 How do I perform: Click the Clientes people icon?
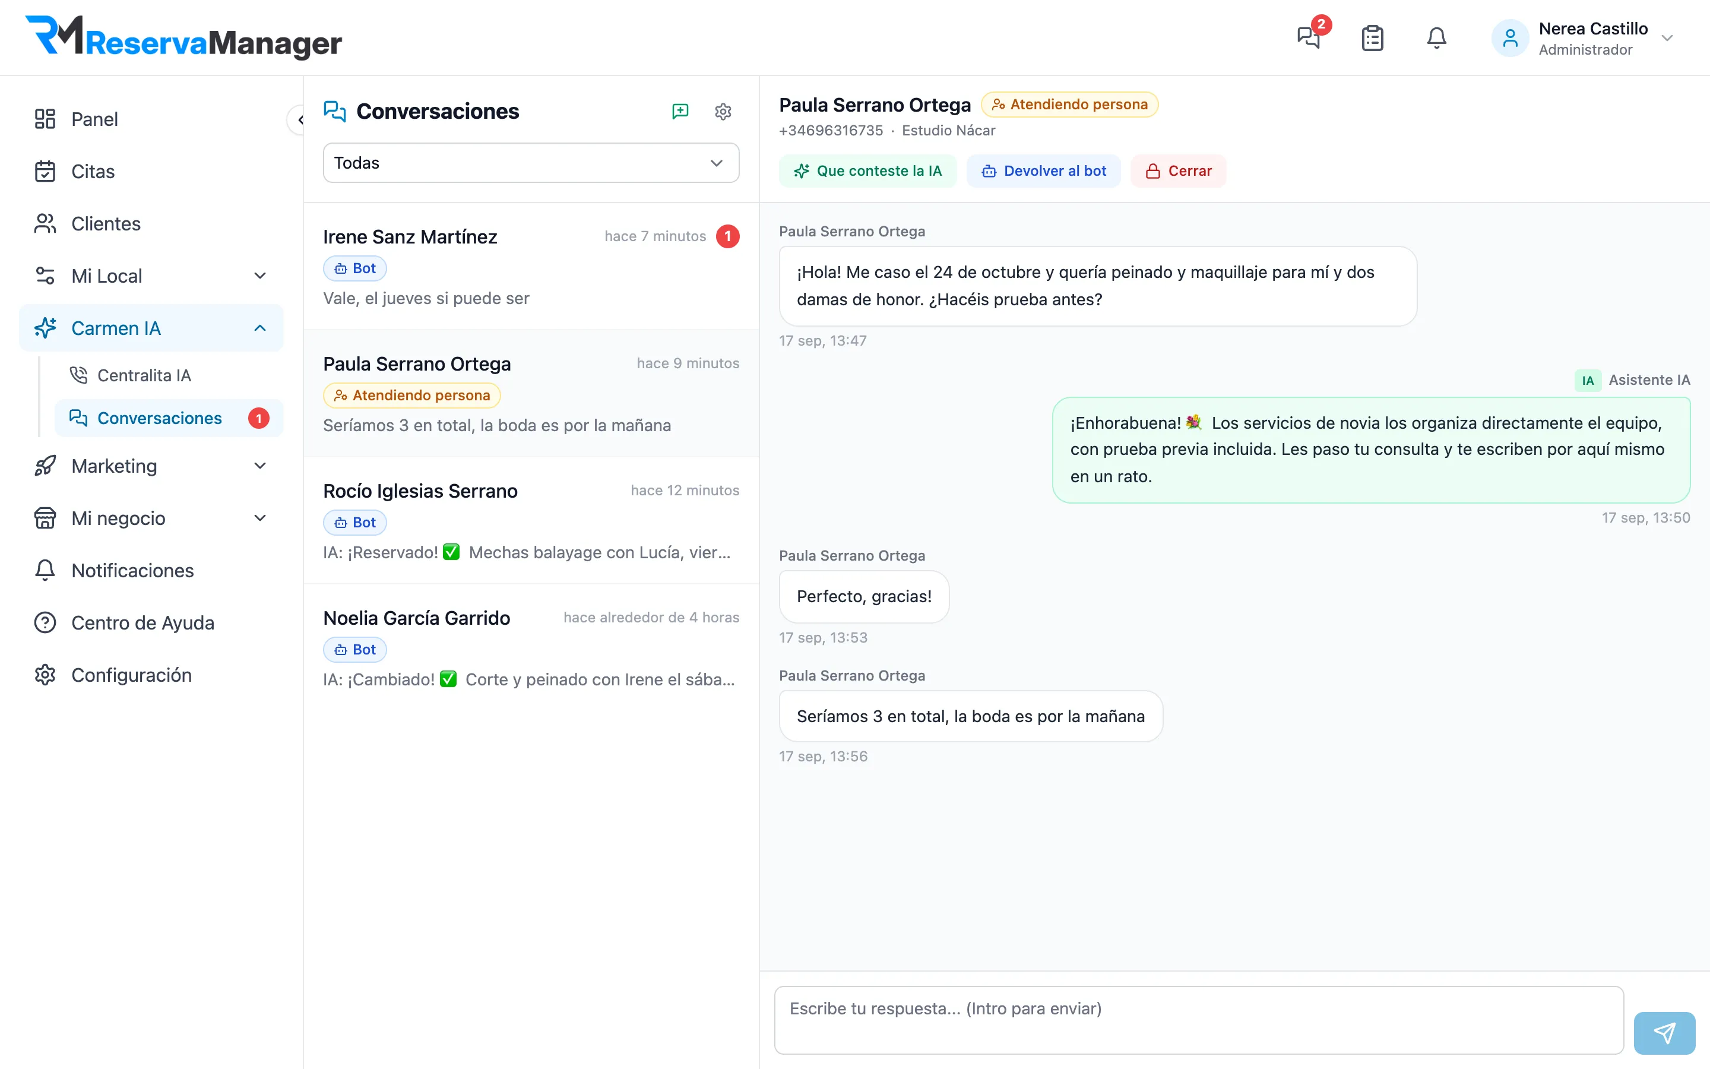pyautogui.click(x=45, y=223)
